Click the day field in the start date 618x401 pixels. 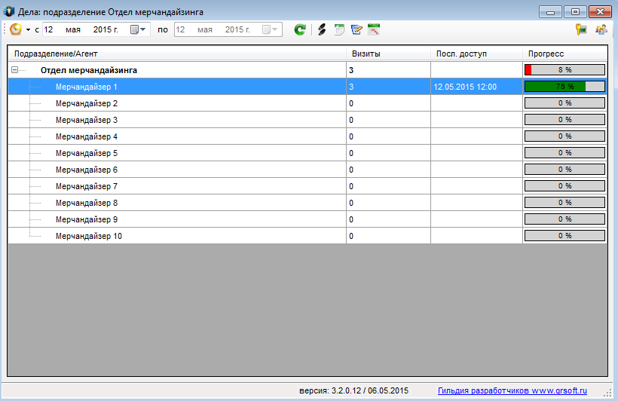pos(49,30)
